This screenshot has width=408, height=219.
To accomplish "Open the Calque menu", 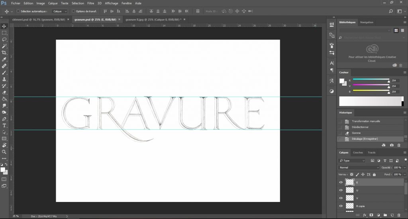I will pyautogui.click(x=53, y=3).
